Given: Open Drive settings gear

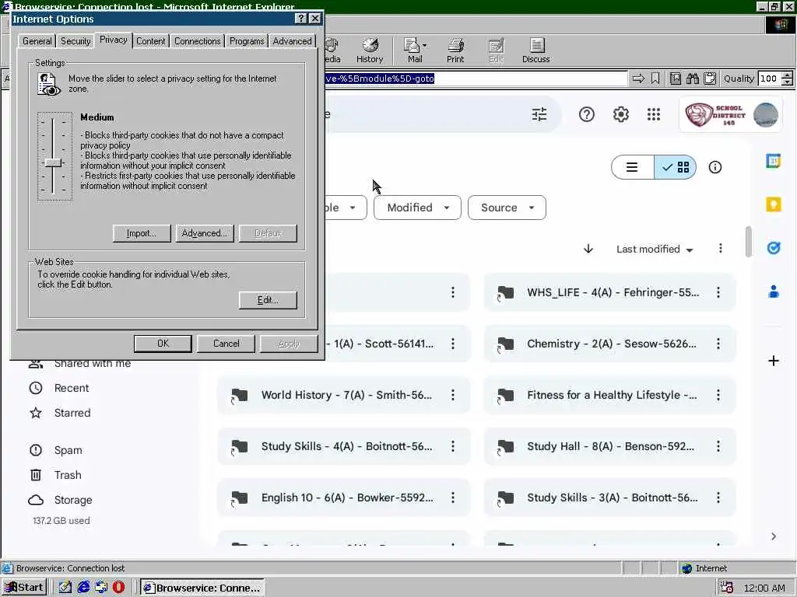Looking at the screenshot, I should pyautogui.click(x=620, y=114).
